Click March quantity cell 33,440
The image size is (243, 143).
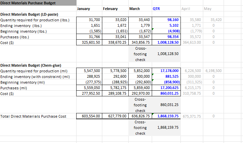point(140,20)
